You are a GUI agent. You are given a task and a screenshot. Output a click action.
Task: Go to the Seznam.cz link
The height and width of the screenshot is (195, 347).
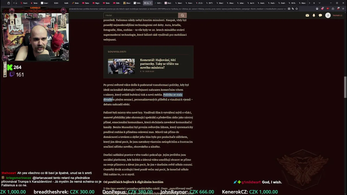click(338, 15)
